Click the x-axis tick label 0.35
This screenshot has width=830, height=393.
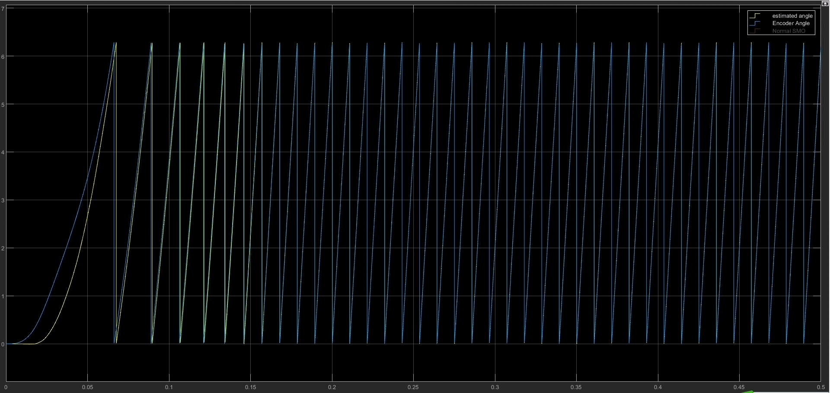click(x=576, y=387)
